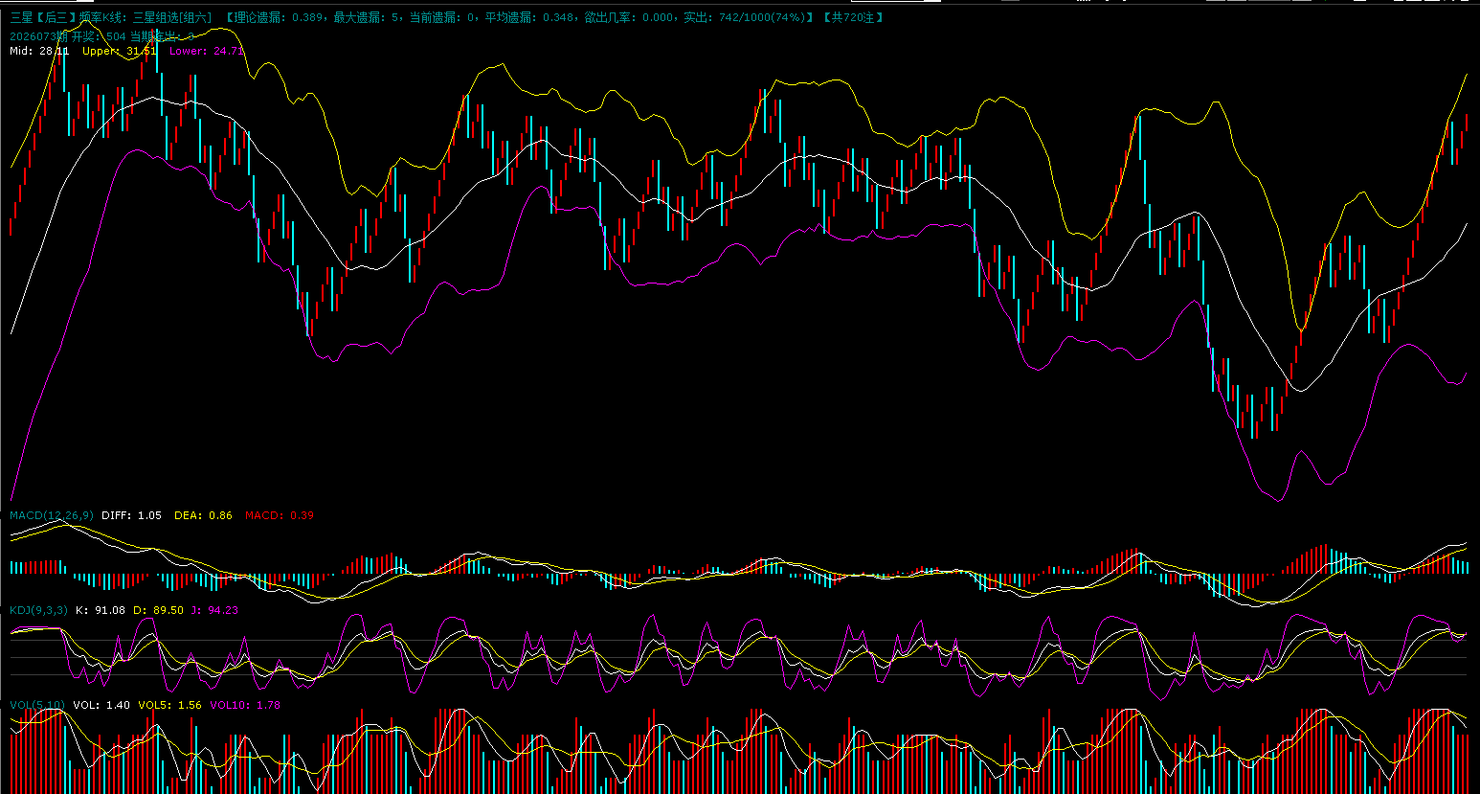Click the 【共720注】 total bets label
1480x794 pixels.
click(854, 17)
